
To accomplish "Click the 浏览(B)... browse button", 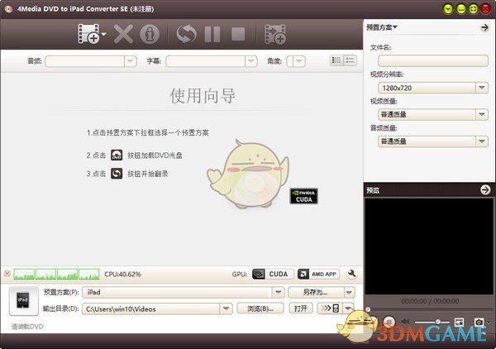I will [260, 308].
